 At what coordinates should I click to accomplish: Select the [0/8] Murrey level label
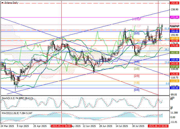(x=137, y=90)
